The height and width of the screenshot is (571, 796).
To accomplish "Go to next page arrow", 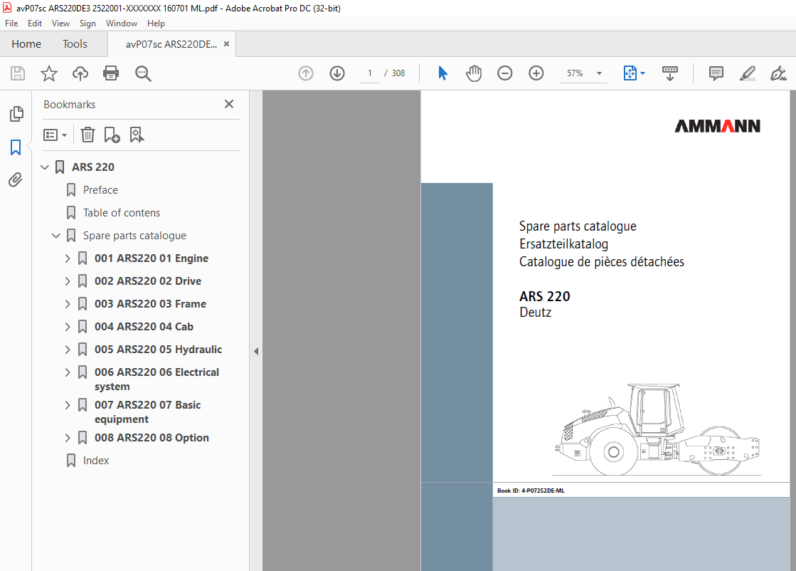I will (x=337, y=73).
